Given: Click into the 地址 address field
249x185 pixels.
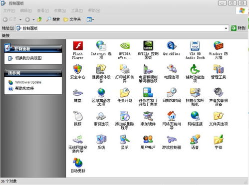Looking at the screenshot, I should [x=122, y=28].
